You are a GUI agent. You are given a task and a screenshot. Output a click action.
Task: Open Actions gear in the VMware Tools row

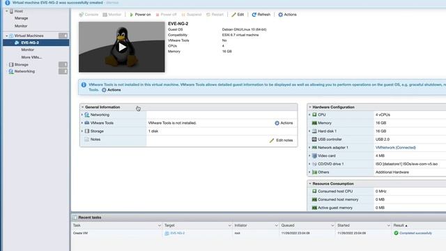click(x=284, y=123)
